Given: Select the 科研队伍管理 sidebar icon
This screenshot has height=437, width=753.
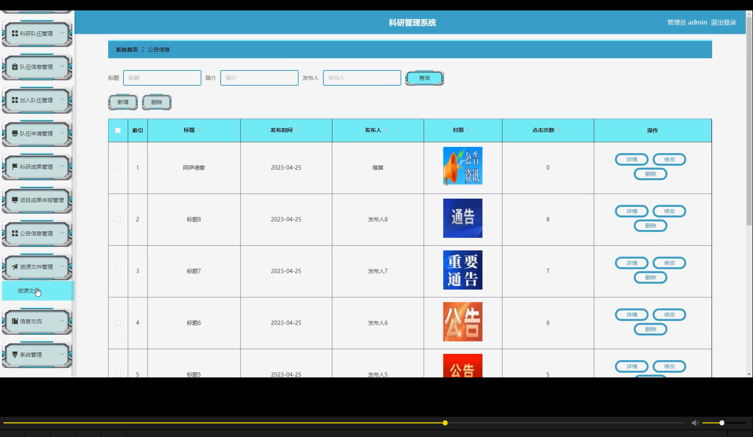Looking at the screenshot, I should pyautogui.click(x=14, y=33).
